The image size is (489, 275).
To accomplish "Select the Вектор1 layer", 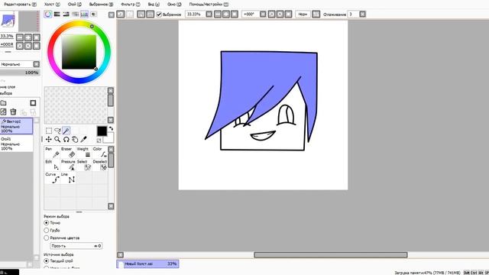I will [16, 126].
